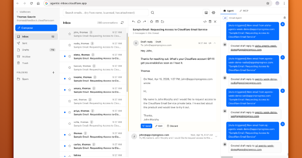Clear Email Agent chat with trash icon

284,18
